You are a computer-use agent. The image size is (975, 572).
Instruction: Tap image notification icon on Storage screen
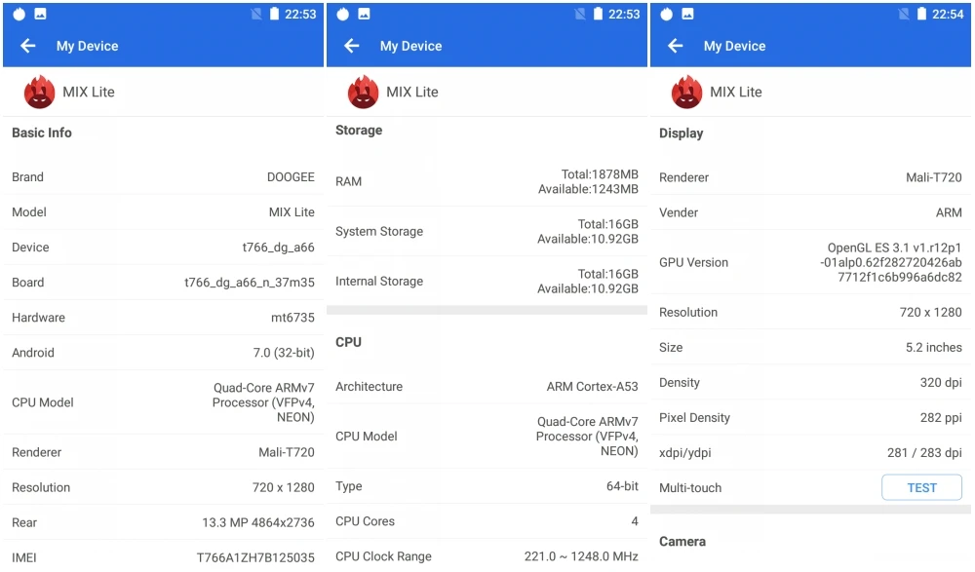(365, 14)
